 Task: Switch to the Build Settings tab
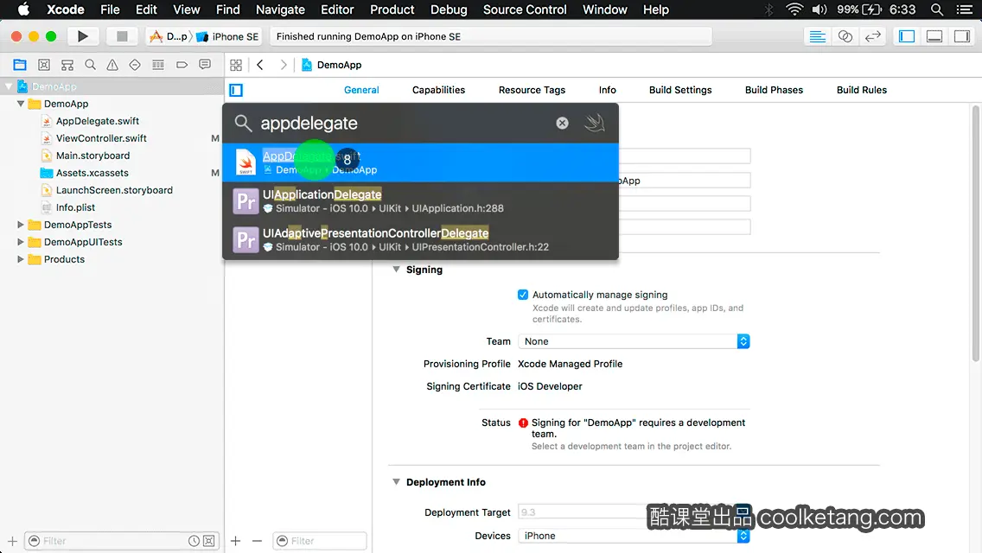tap(680, 90)
